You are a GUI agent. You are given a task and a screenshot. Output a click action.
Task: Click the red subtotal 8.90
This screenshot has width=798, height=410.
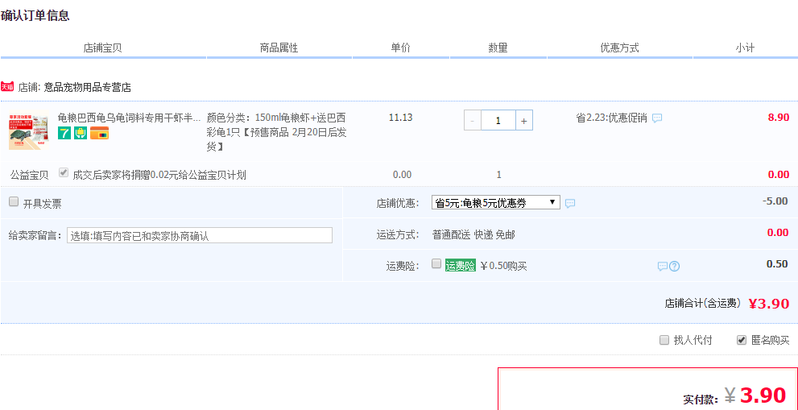[779, 118]
